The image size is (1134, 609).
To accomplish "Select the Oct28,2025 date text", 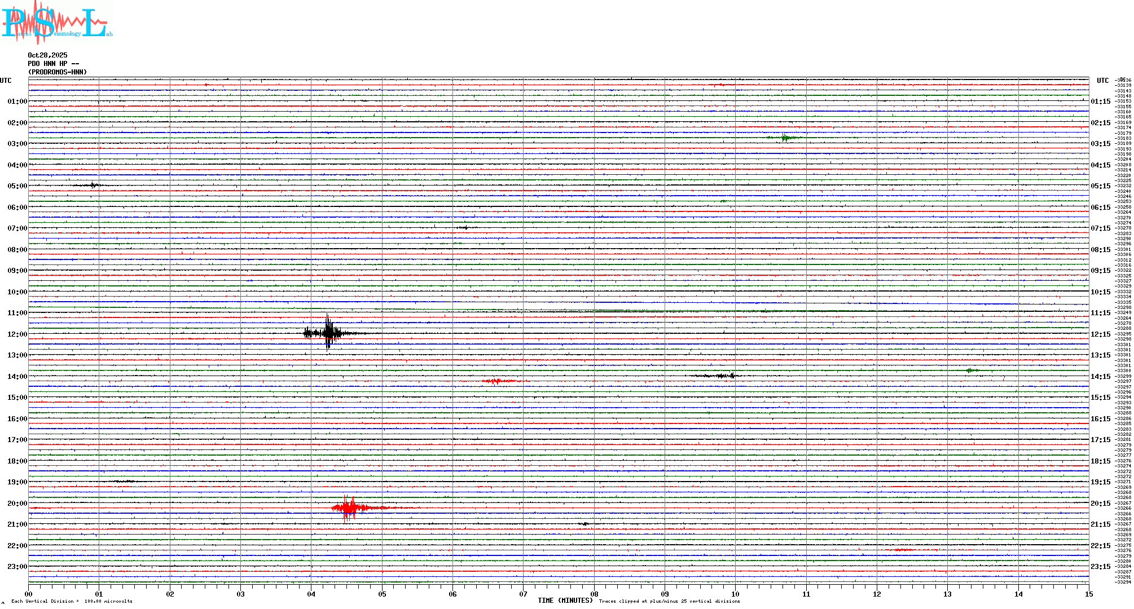I will click(x=47, y=55).
